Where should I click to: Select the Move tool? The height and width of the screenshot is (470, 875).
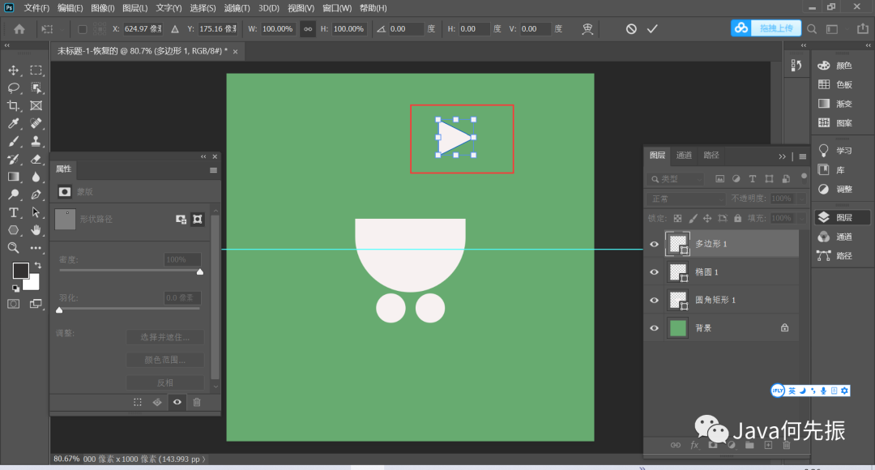click(x=14, y=70)
